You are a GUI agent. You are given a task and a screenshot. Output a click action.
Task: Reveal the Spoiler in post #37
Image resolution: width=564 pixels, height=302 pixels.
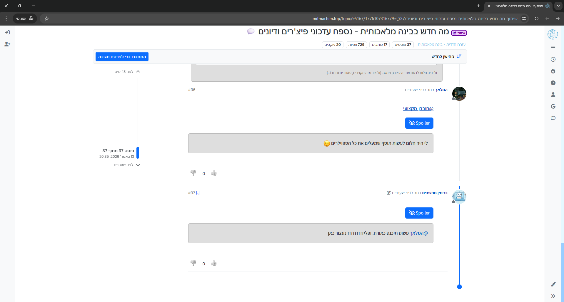[x=419, y=213]
